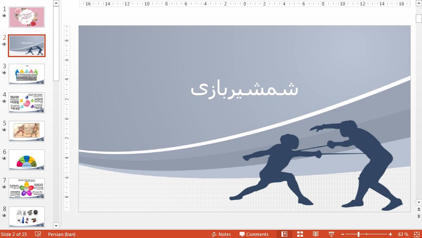Screen dimensions: 422x238
Task: Click the 63% zoom level
Action: [x=403, y=234]
